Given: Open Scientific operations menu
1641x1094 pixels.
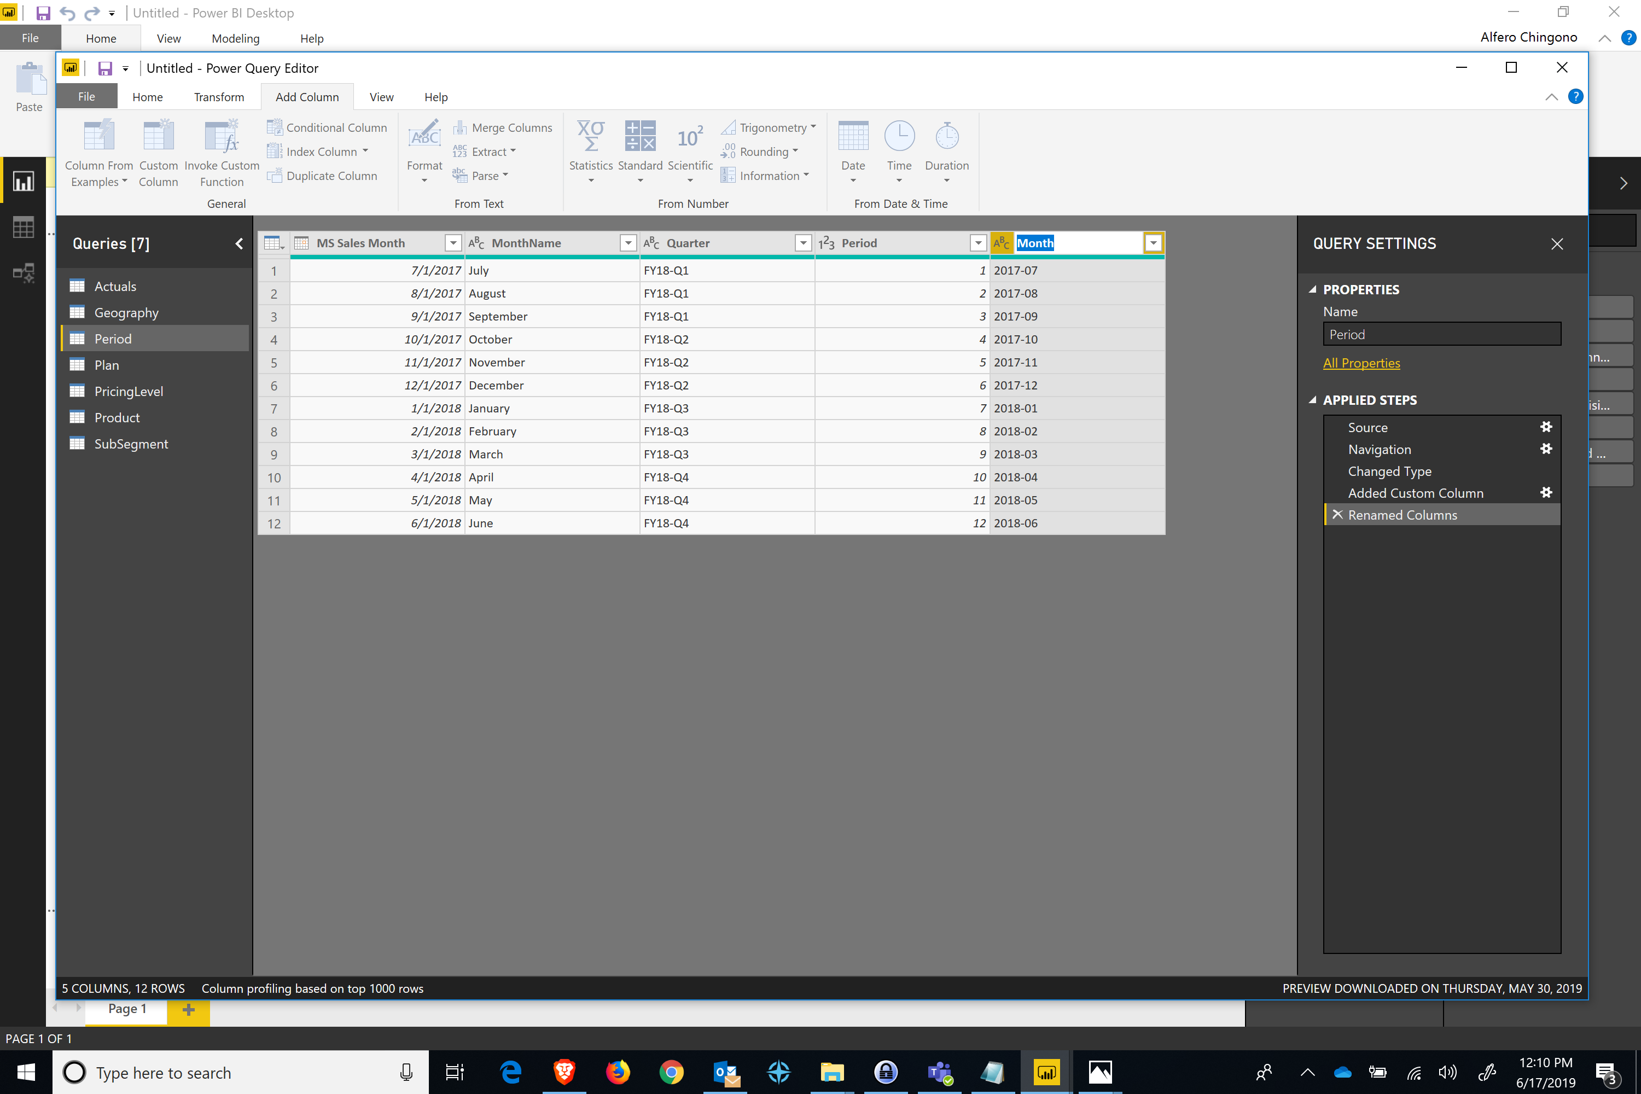Looking at the screenshot, I should (690, 153).
